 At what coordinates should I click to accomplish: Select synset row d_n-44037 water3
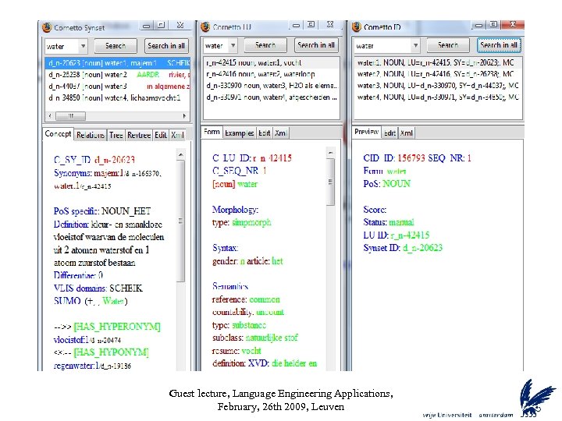118,87
